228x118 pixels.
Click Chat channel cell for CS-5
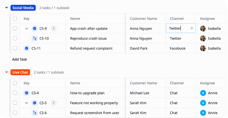click(174, 103)
